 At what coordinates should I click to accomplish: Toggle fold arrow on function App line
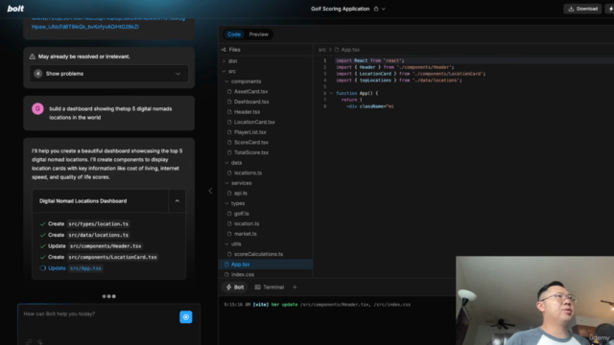331,93
